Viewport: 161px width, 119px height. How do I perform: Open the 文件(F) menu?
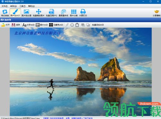pos(5,6)
